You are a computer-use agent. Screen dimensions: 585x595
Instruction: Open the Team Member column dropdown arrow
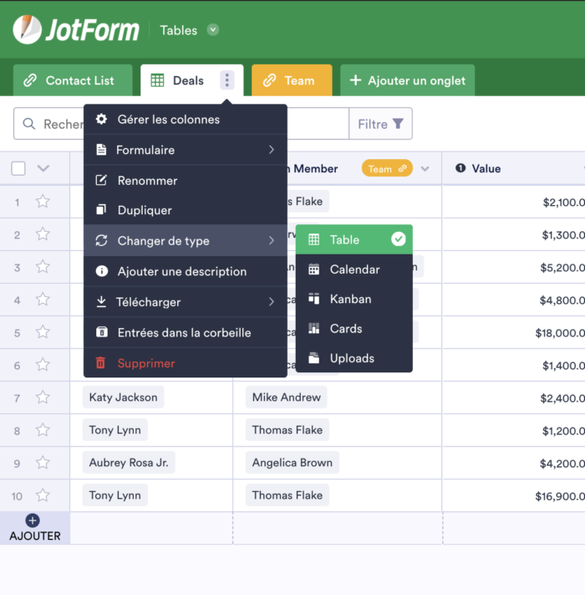[x=425, y=168]
